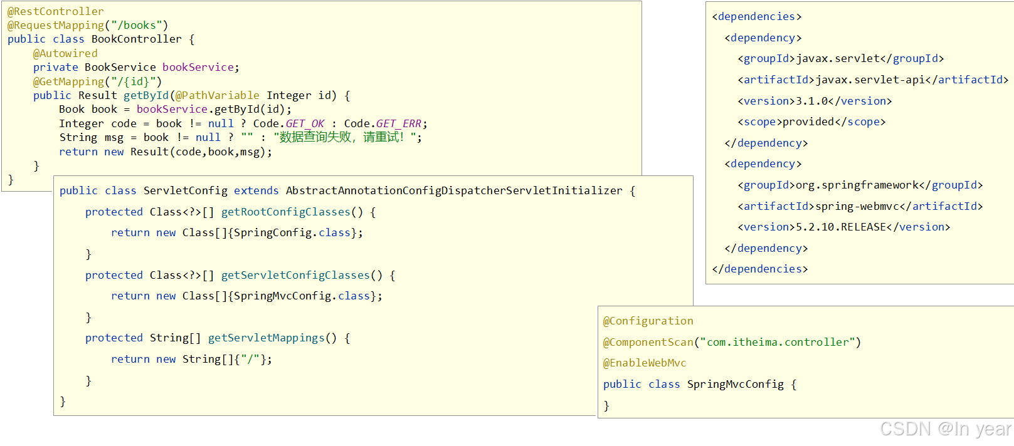Click the opening dependencies XML tag
The width and height of the screenshot is (1014, 446).
756,16
